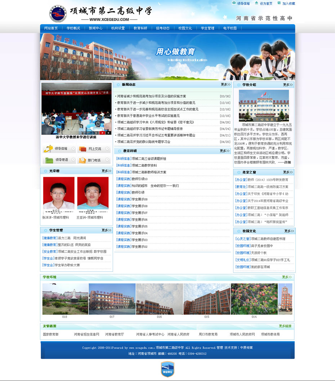Screen dimensions: 335x381
Task: Expand 更多 in 光荣榜 section
Action: (106, 171)
